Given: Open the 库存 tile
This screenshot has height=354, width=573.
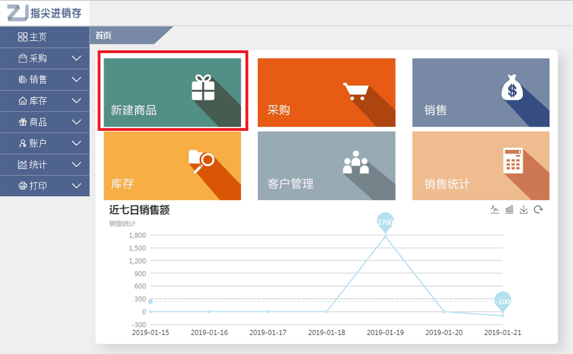Looking at the screenshot, I should click(172, 166).
